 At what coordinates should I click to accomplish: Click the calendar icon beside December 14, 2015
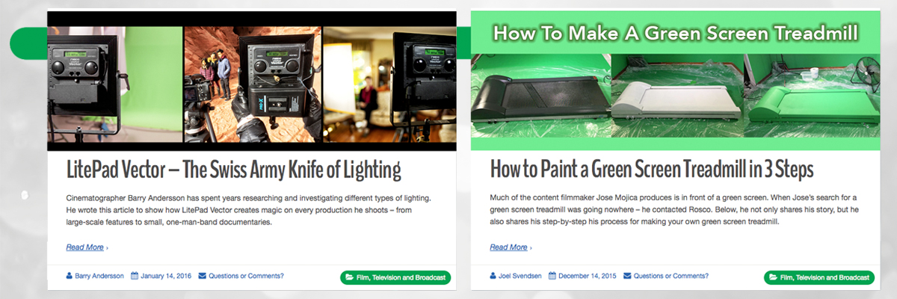[x=552, y=276]
